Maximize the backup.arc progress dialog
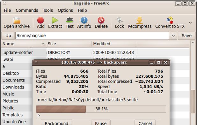The width and height of the screenshot is (197, 125). pyautogui.click(x=158, y=62)
